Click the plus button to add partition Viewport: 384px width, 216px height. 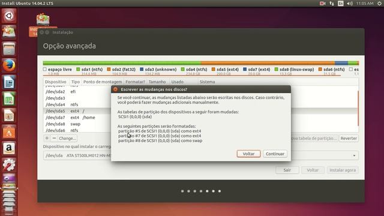pos(47,139)
